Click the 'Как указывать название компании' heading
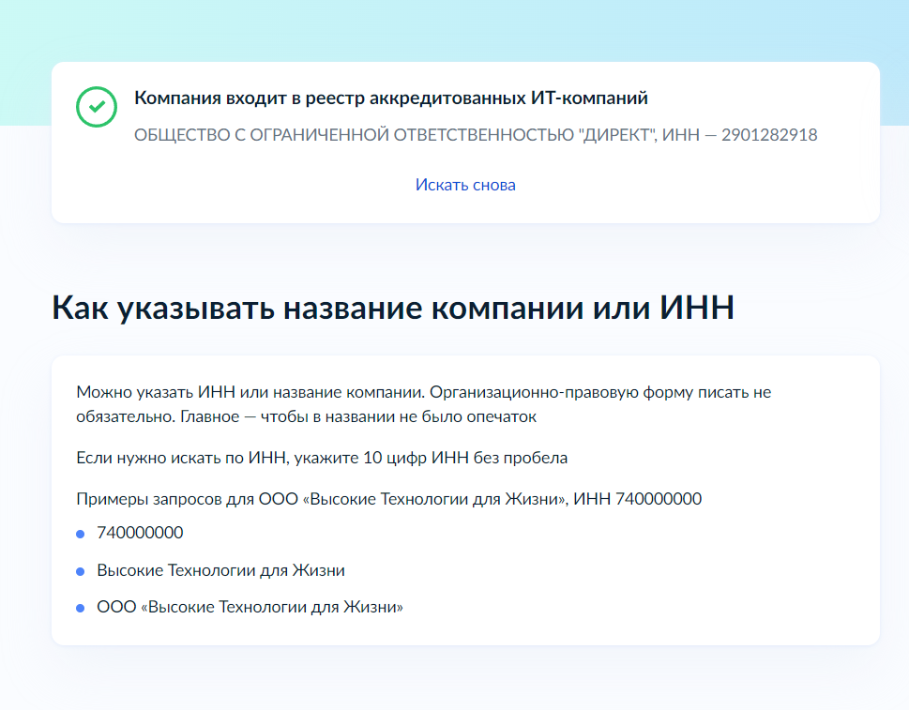This screenshot has height=710, width=909. 392,309
